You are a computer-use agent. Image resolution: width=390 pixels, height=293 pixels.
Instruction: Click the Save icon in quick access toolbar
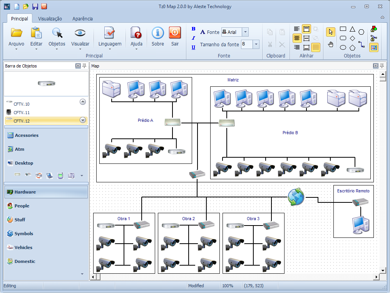35,6
